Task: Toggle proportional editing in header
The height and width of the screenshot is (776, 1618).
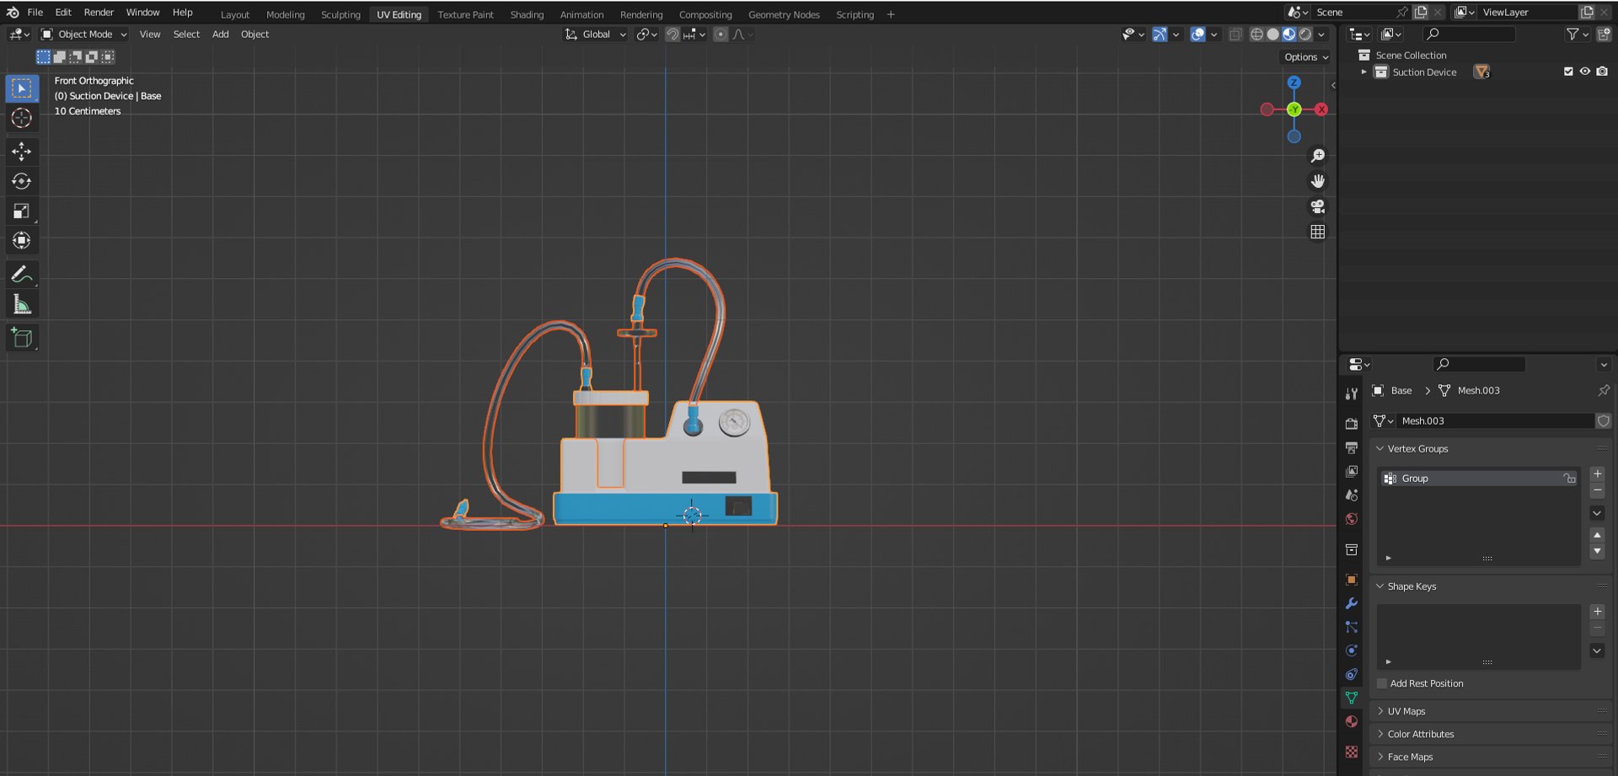Action: pos(721,35)
